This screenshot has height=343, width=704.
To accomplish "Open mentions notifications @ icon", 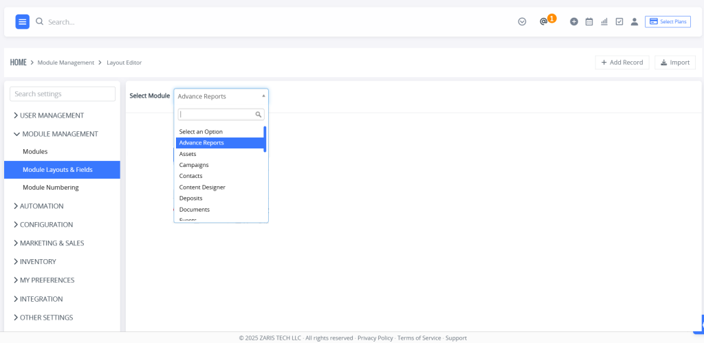I will click(x=543, y=21).
